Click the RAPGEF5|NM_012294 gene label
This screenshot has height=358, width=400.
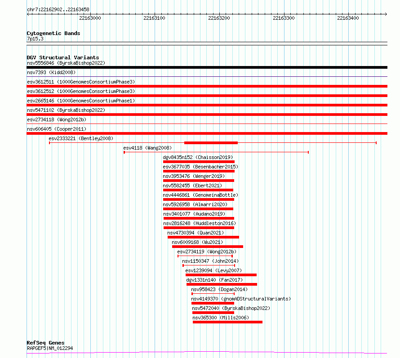[50, 348]
